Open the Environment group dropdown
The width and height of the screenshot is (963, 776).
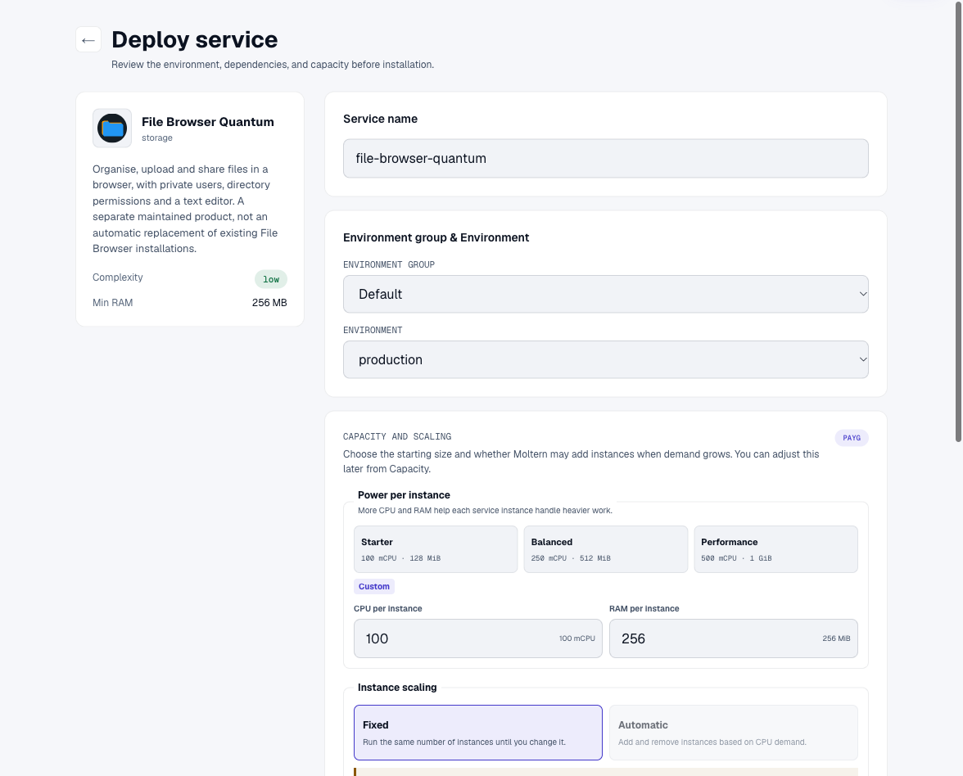tap(606, 294)
